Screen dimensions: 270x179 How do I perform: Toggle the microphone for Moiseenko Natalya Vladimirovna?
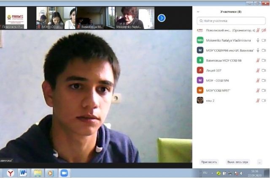(258, 40)
